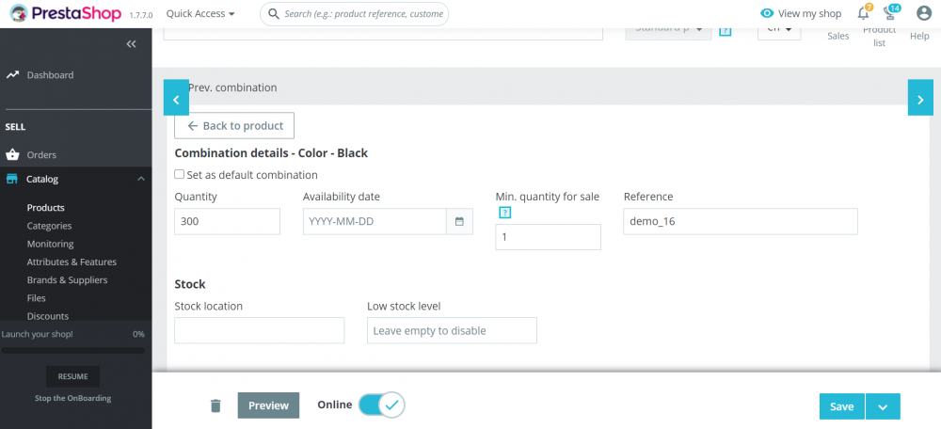Go to Orders in sidebar
This screenshot has width=941, height=429.
click(41, 155)
